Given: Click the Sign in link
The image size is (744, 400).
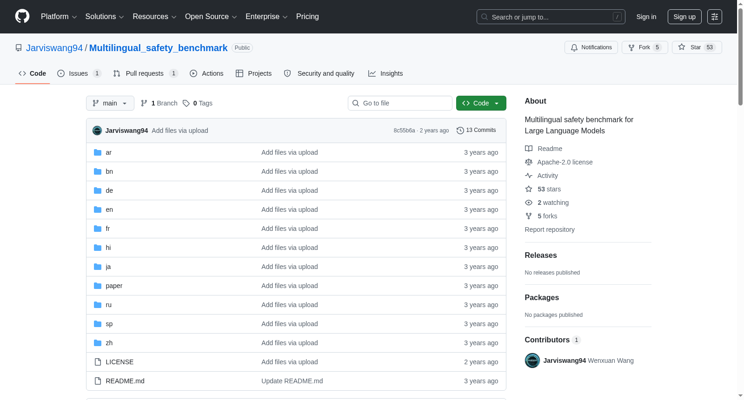Looking at the screenshot, I should [x=646, y=17].
